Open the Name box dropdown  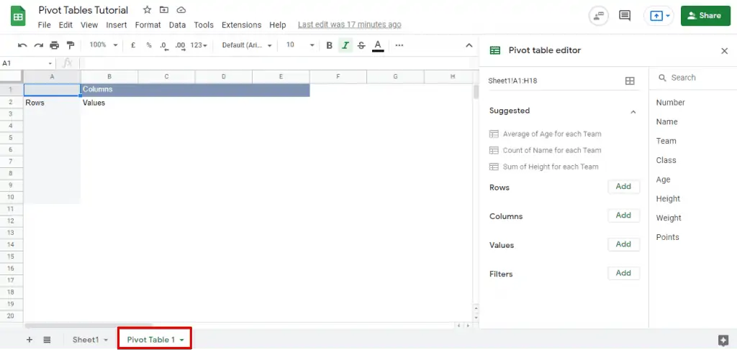point(50,63)
